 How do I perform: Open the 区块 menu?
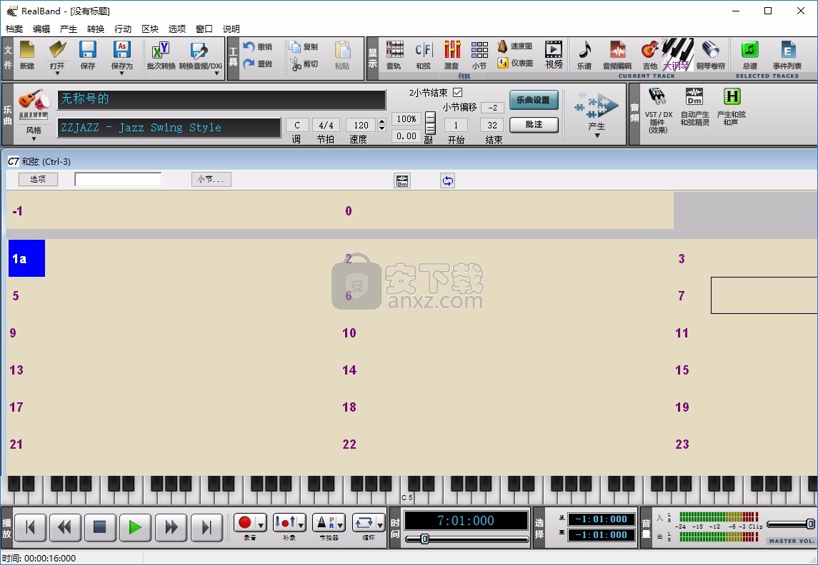pos(150,29)
